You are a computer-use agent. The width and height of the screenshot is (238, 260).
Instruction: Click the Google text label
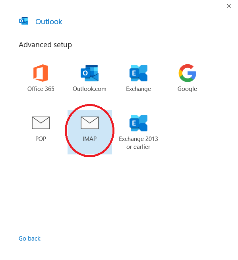pyautogui.click(x=187, y=89)
